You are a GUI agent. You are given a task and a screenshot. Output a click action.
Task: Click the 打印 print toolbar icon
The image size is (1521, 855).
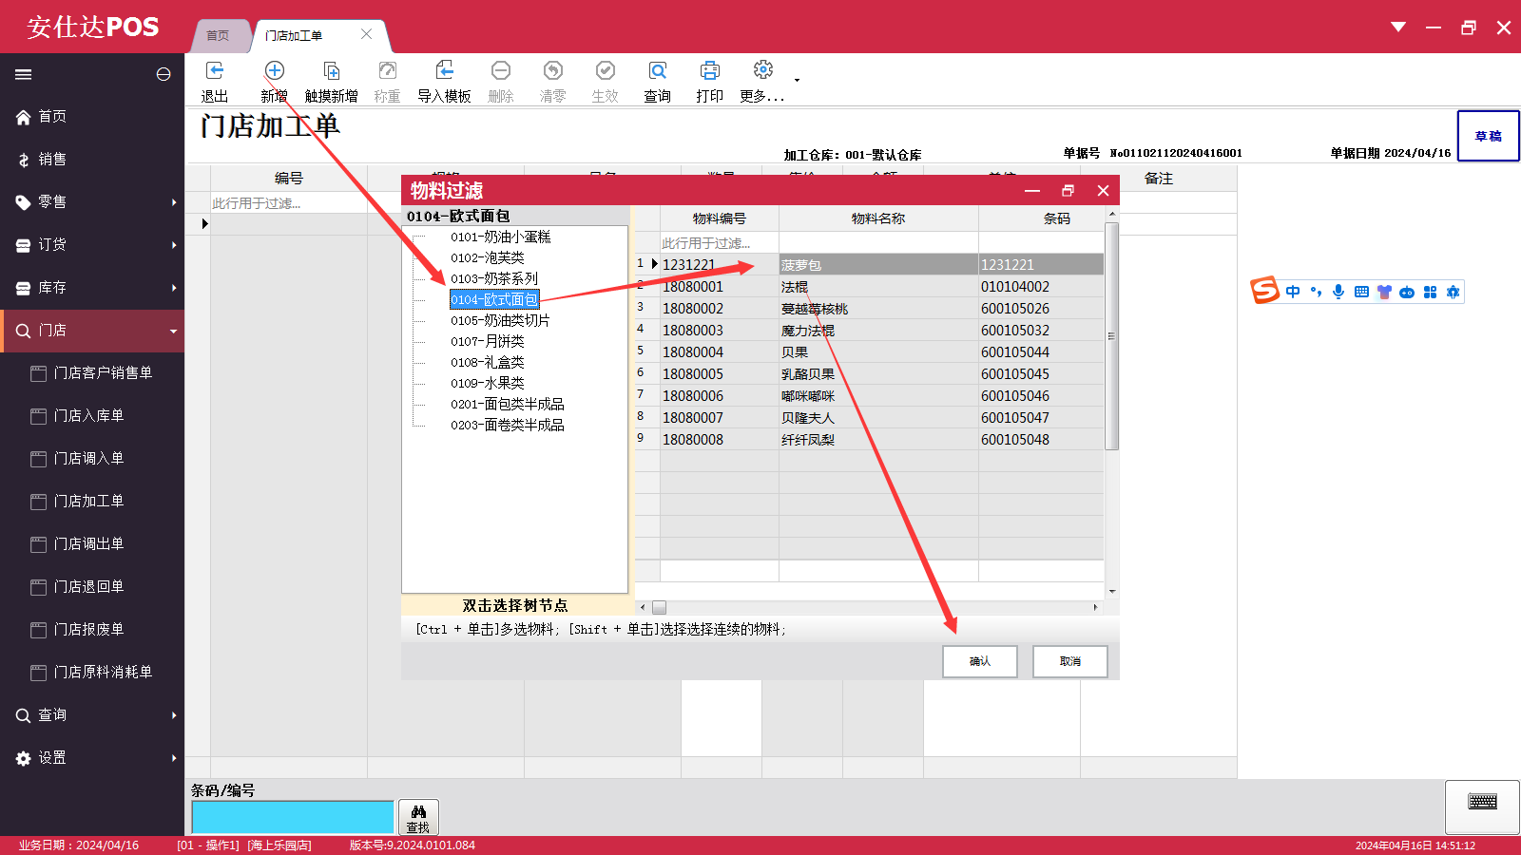click(710, 71)
